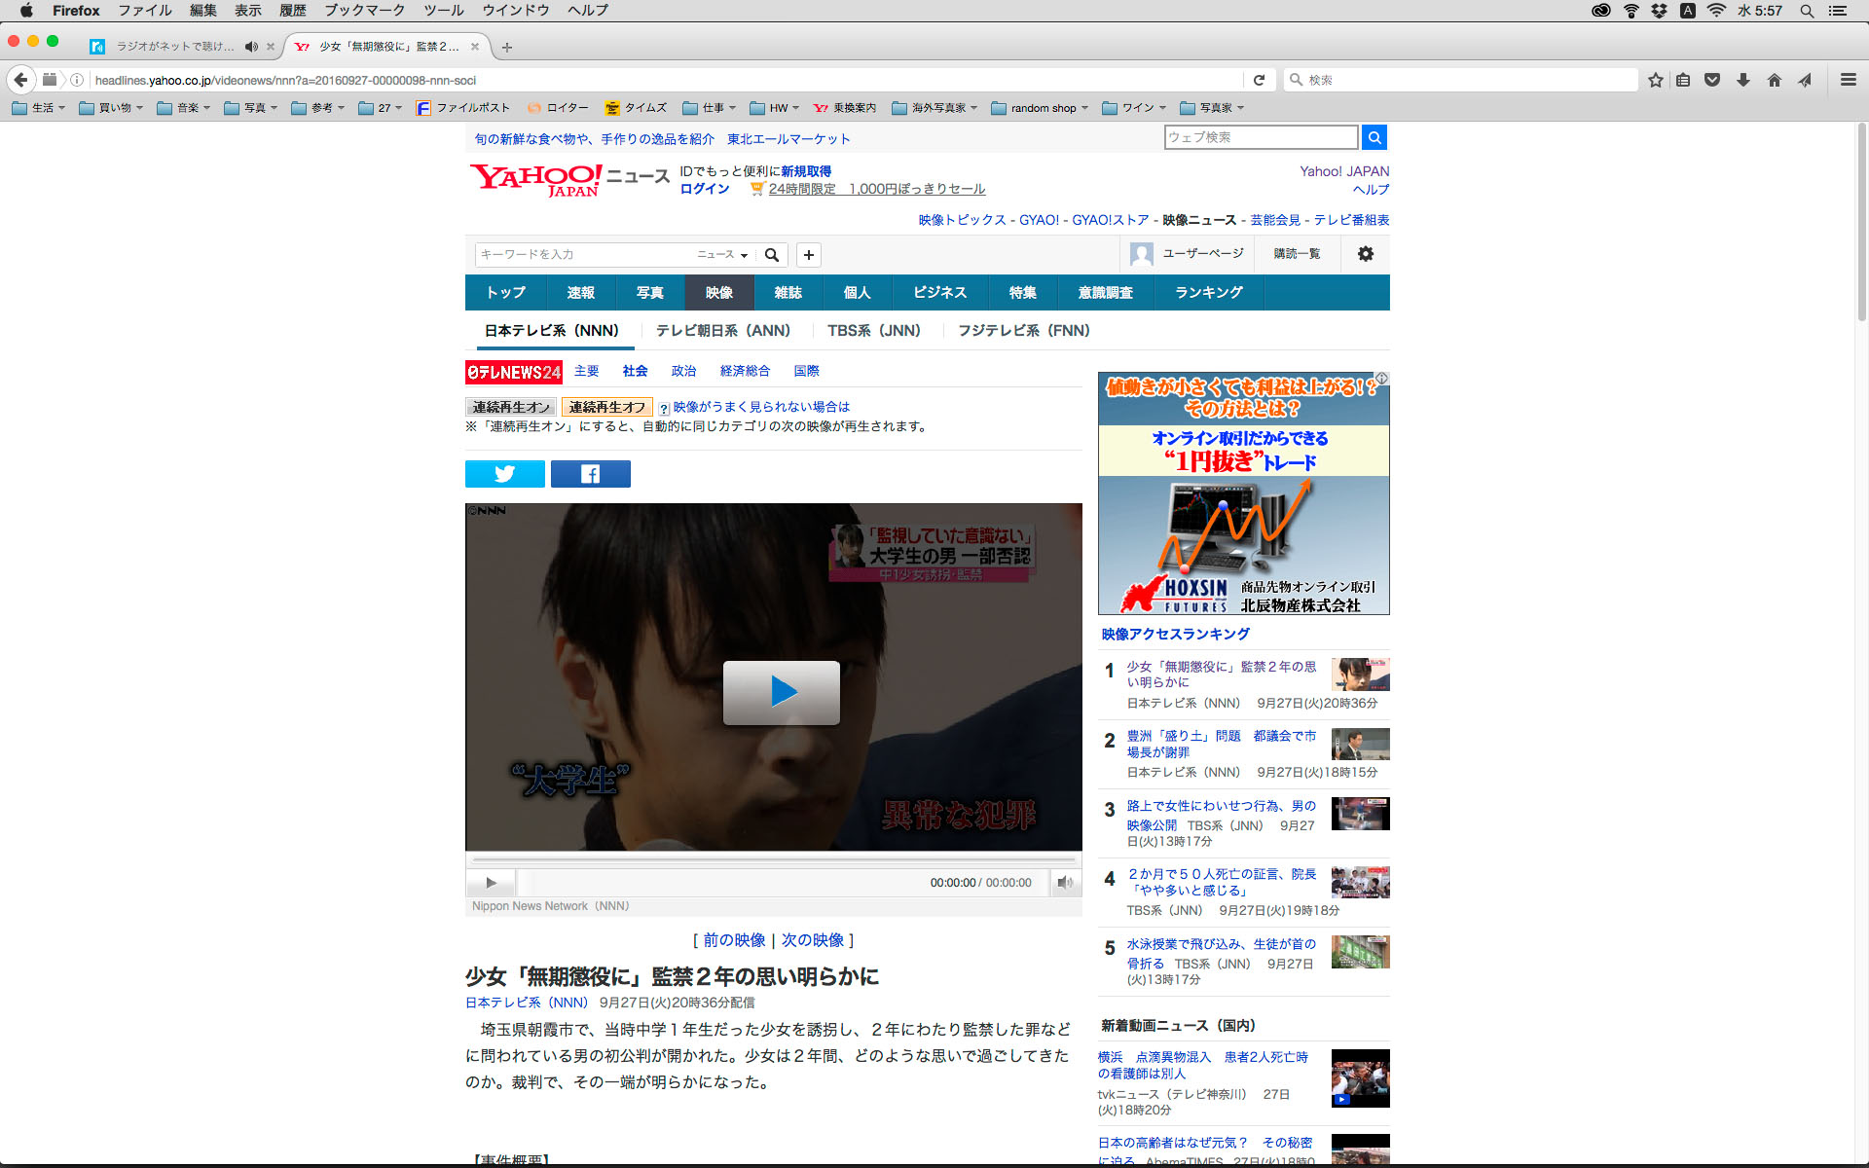Mute audio on the radio tab
This screenshot has width=1869, height=1168.
point(251,47)
